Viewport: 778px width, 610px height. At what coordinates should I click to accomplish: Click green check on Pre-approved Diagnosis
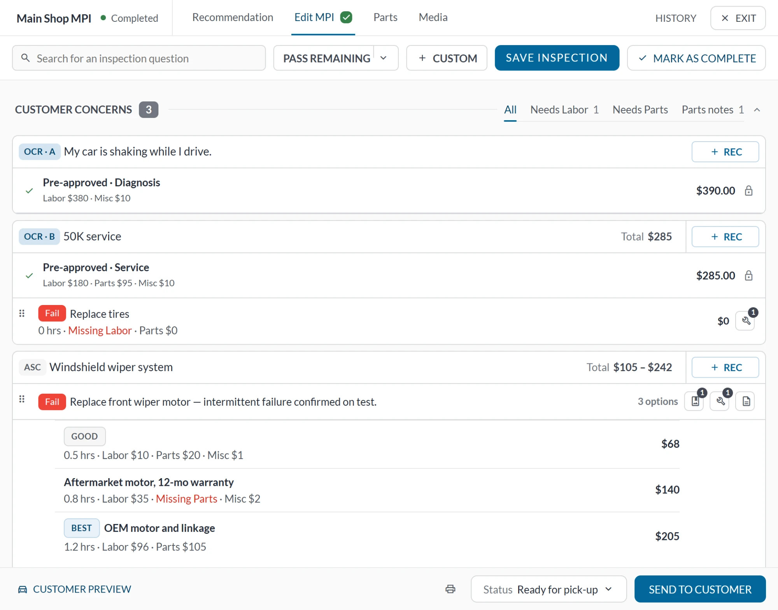[x=29, y=191]
